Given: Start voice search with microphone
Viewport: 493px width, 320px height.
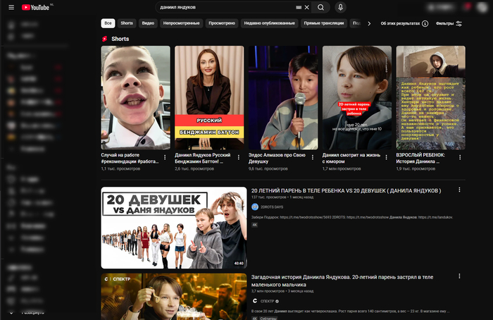Looking at the screenshot, I should pyautogui.click(x=341, y=7).
